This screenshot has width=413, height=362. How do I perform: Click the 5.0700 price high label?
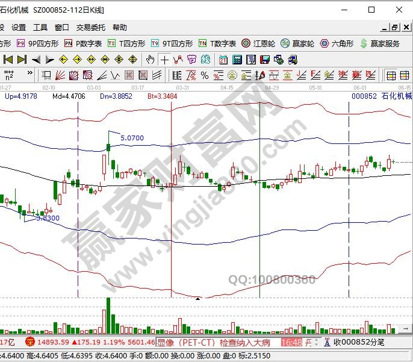click(x=132, y=138)
